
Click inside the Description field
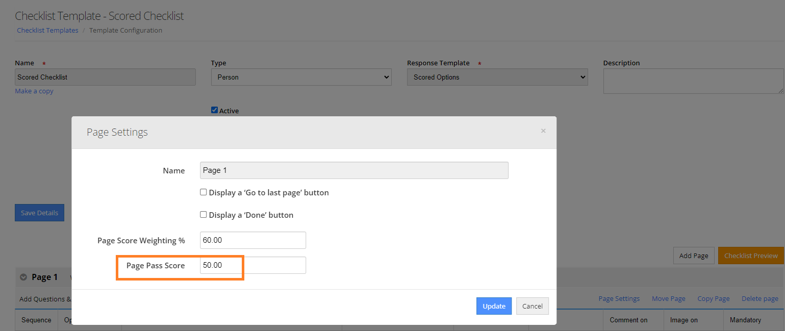pos(694,81)
